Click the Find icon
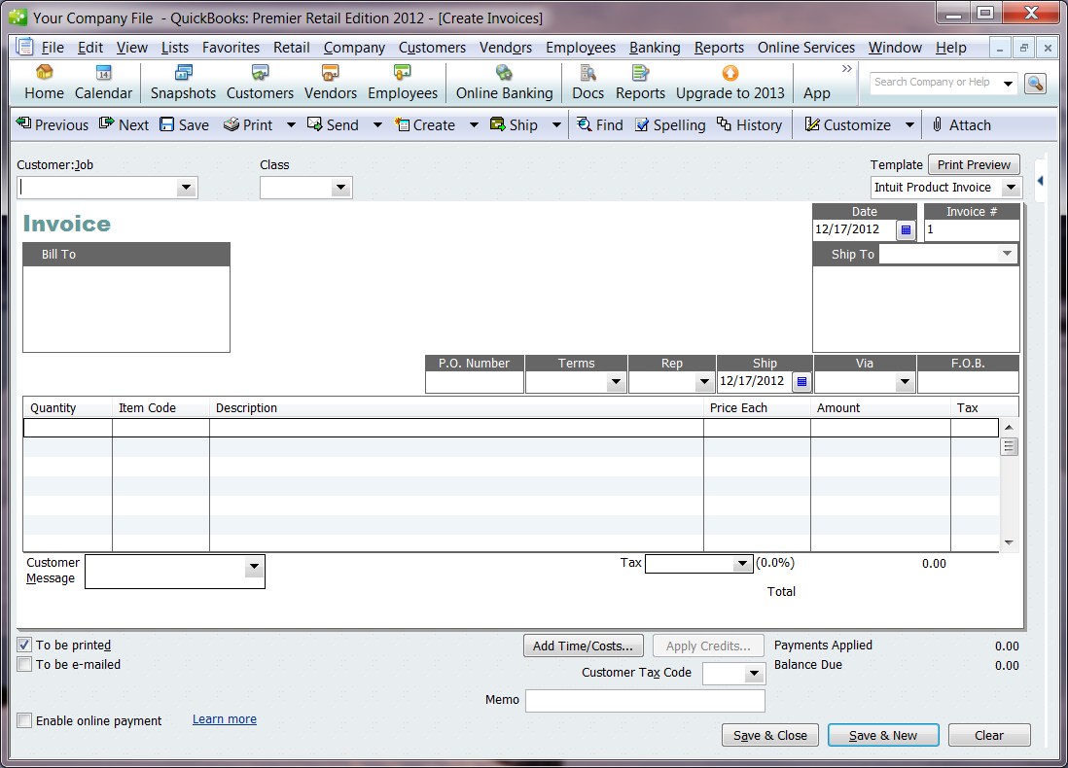Viewport: 1068px width, 768px height. pyautogui.click(x=600, y=124)
